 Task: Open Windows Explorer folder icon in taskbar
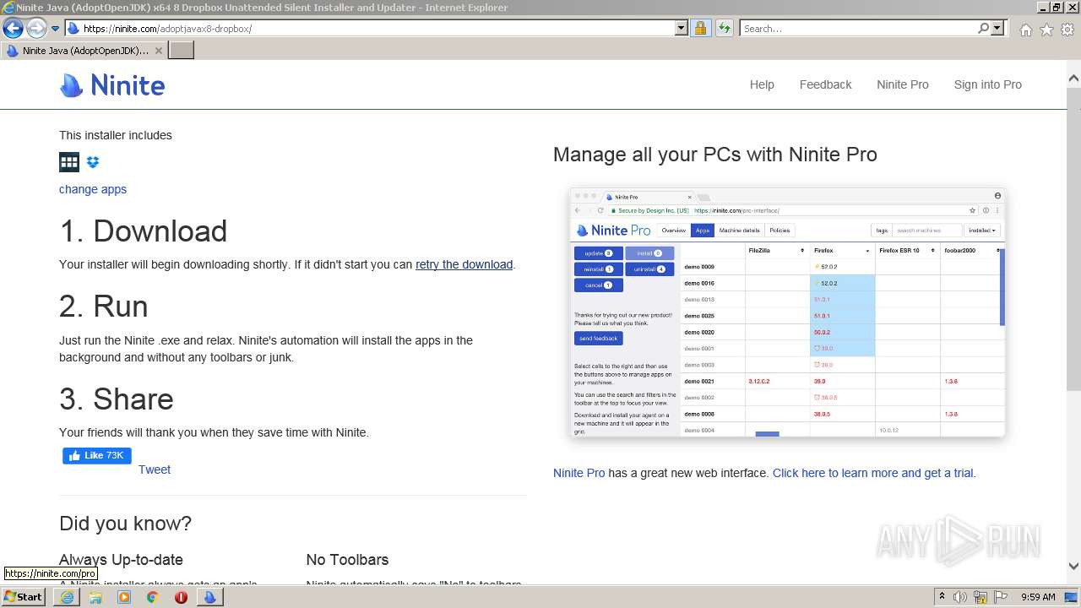(x=95, y=597)
